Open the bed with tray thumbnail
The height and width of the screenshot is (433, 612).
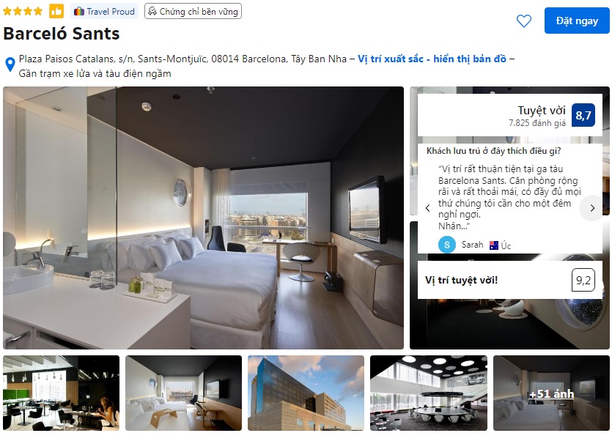(x=183, y=393)
